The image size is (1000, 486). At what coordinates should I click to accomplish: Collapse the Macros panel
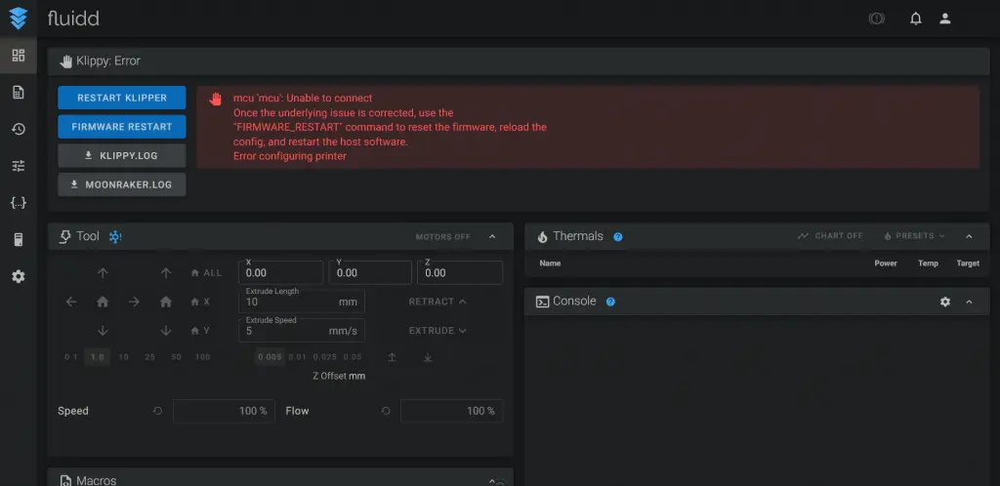point(492,481)
